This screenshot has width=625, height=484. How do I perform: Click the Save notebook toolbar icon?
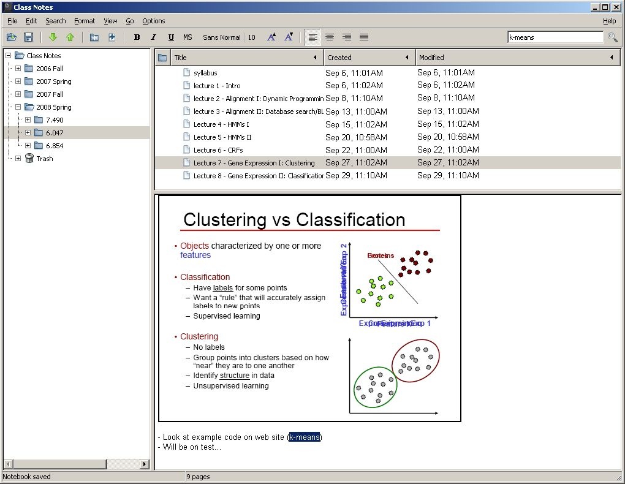28,37
